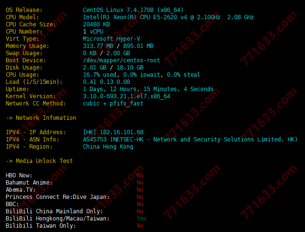
Task: Click the Virt Type value Microsoft Hyper-V
Action: coord(111,39)
